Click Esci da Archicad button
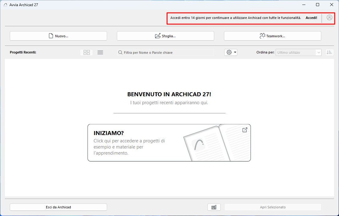This screenshot has height=216, width=339. click(58, 207)
